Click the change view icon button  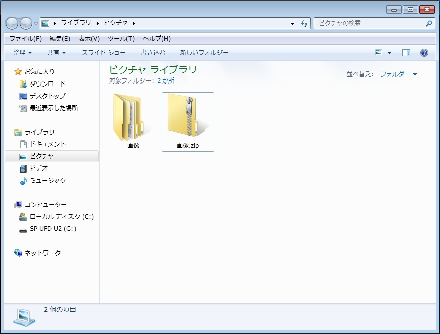pos(379,52)
